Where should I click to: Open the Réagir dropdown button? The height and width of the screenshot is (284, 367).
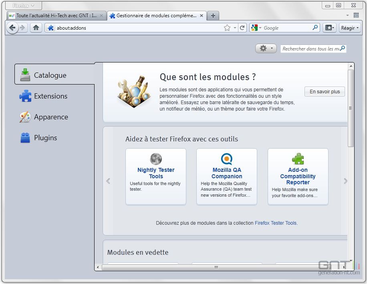coord(350,28)
